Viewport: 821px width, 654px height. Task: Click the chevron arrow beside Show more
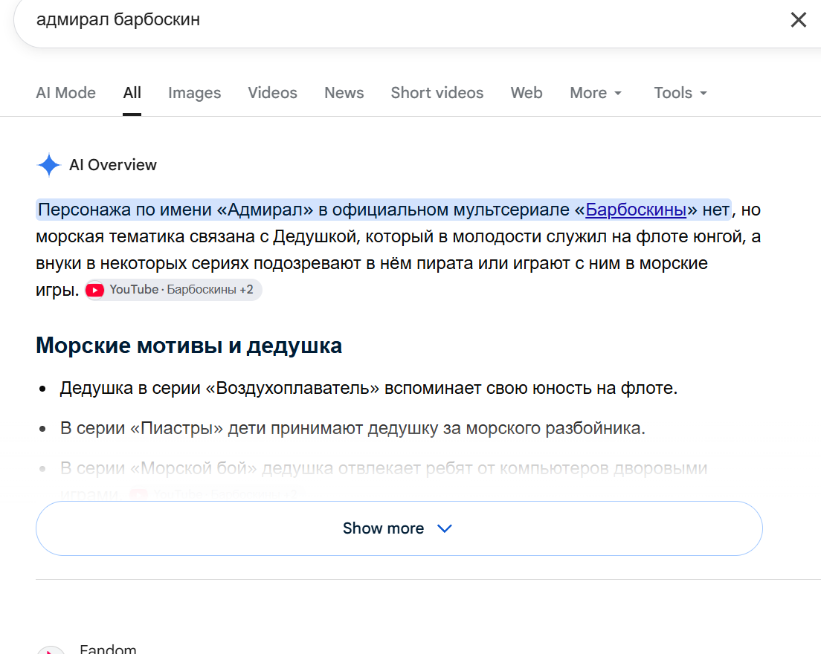(445, 528)
